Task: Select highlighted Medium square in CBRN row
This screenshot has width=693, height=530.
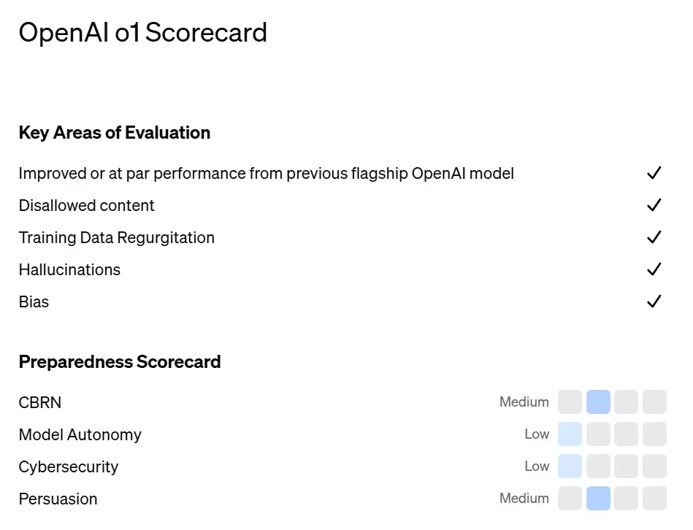Action: click(x=598, y=402)
